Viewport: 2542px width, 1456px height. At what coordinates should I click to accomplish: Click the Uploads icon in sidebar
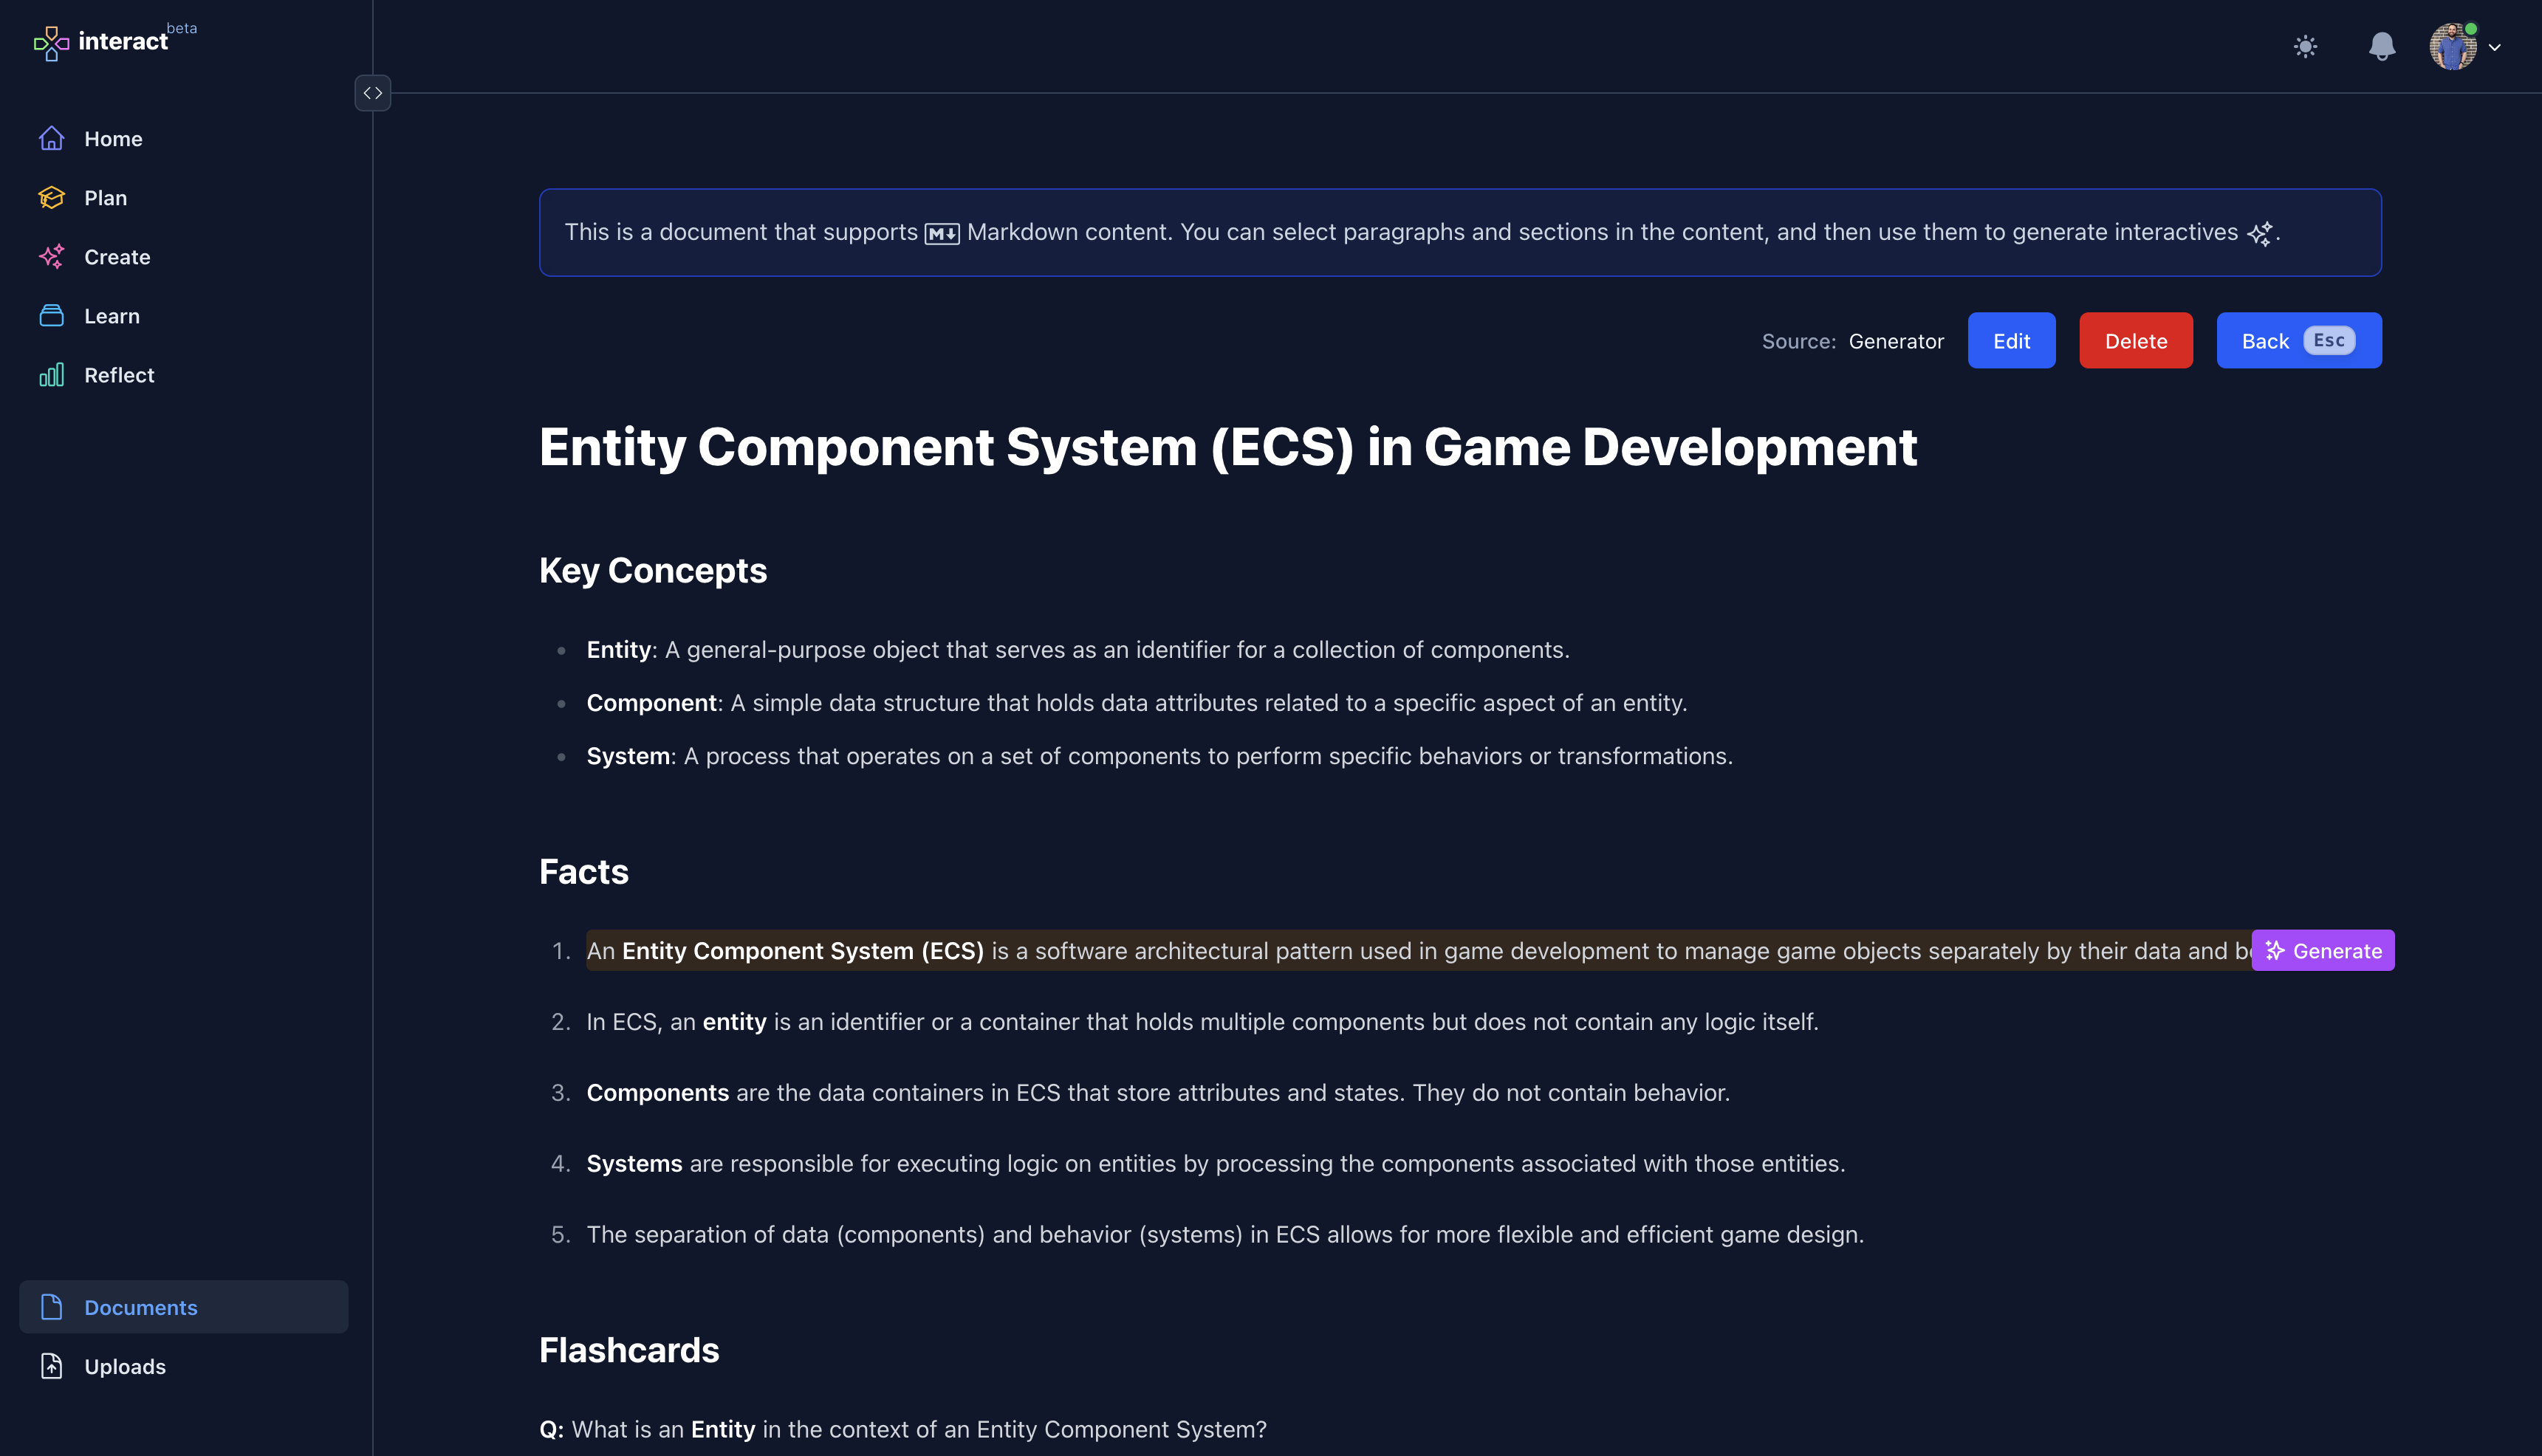pyautogui.click(x=51, y=1366)
